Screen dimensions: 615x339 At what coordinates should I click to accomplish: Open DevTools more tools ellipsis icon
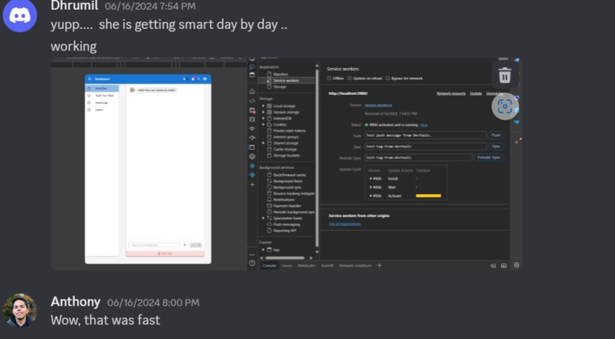pyautogui.click(x=252, y=255)
